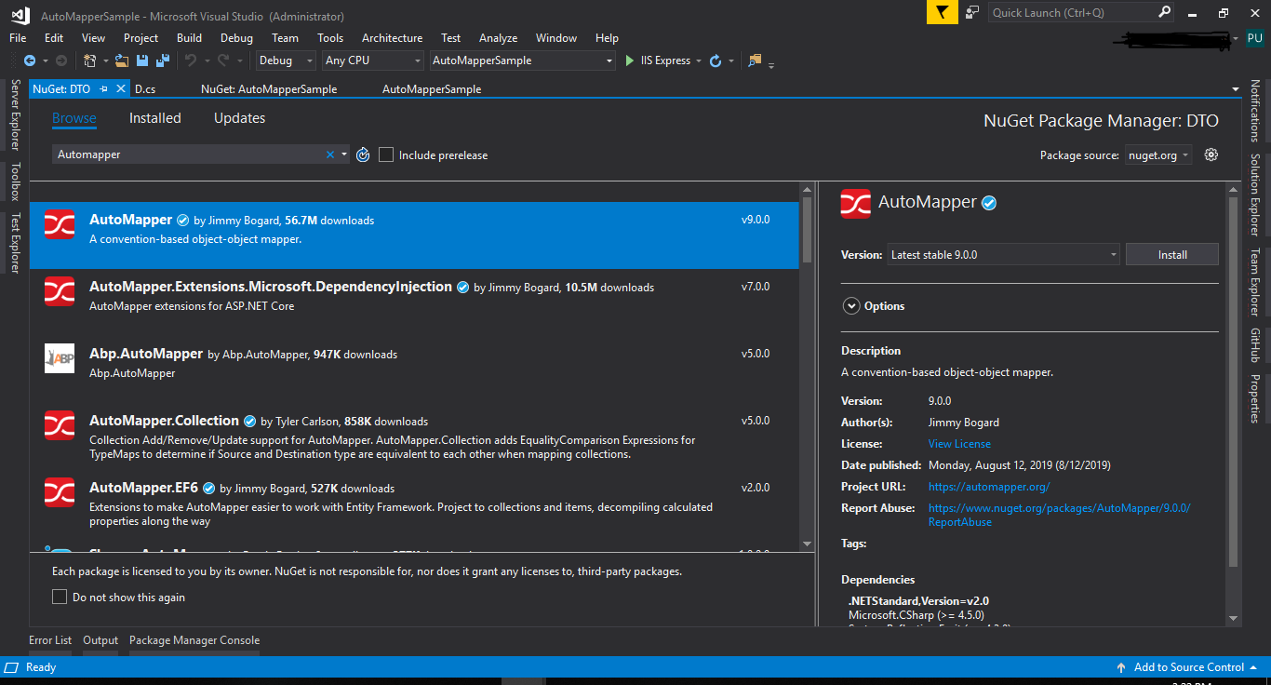Open the nuget.org package source dropdown
The width and height of the screenshot is (1271, 685).
[1158, 155]
